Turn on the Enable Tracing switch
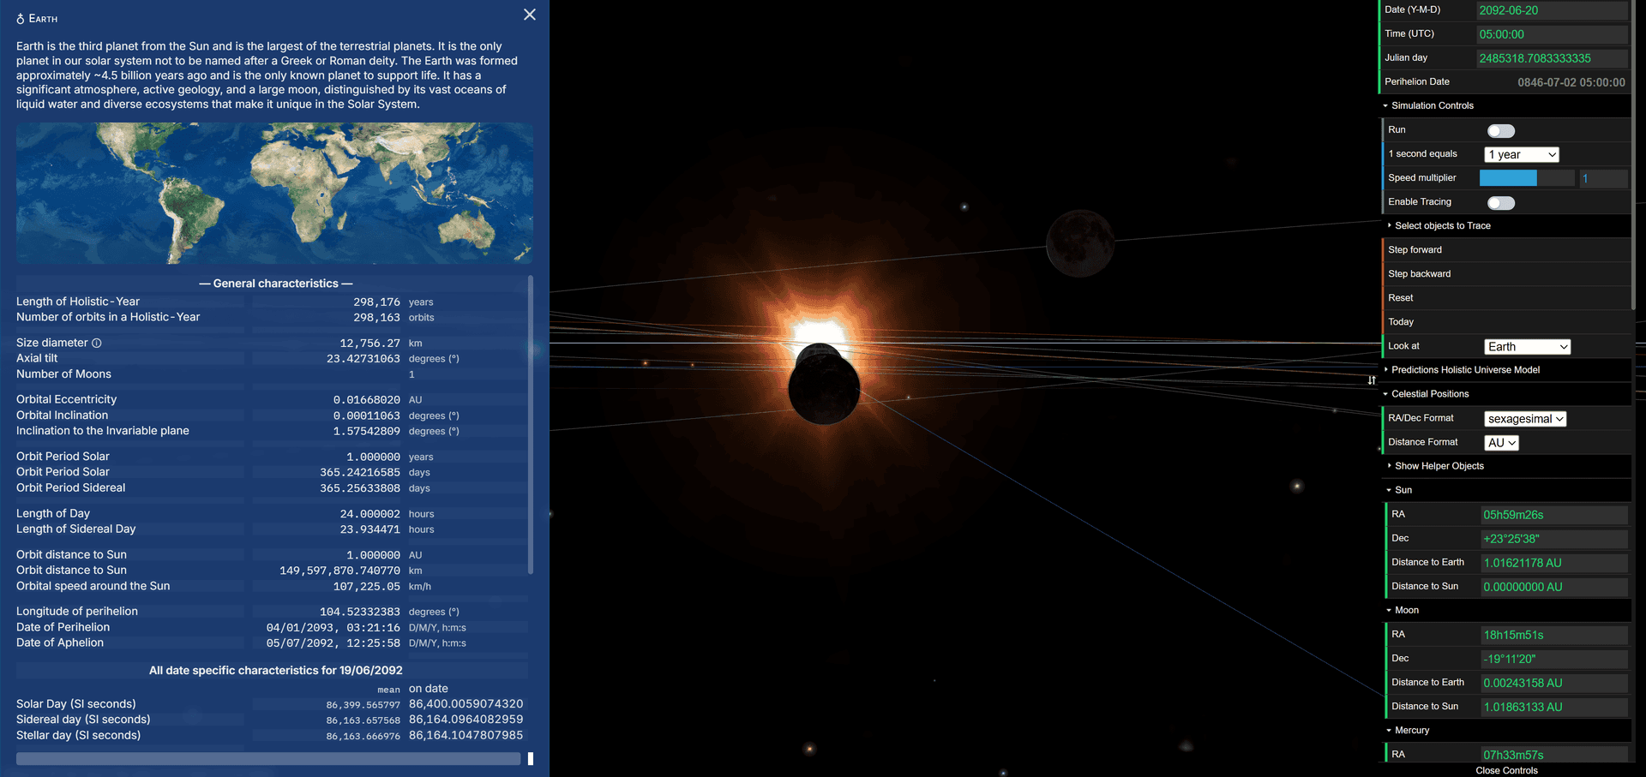1646x777 pixels. coord(1500,203)
